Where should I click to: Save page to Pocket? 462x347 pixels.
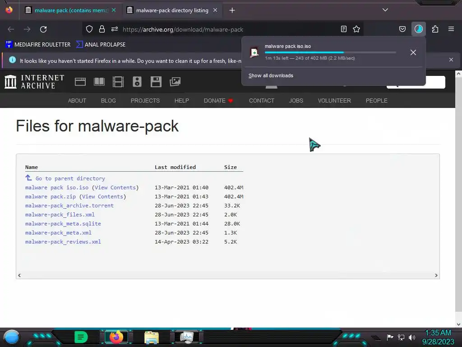click(402, 29)
